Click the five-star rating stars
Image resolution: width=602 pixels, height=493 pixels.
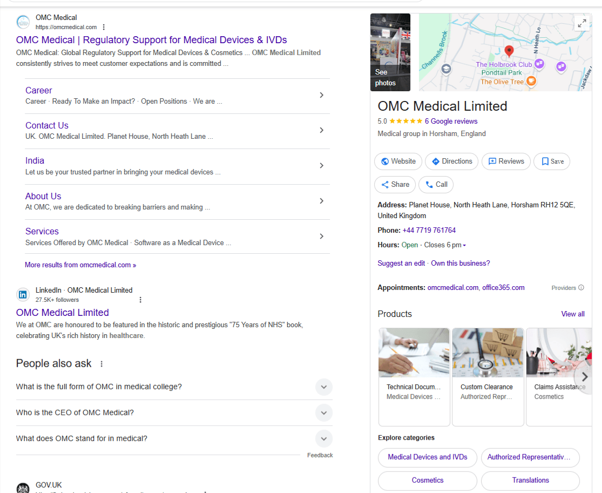(x=406, y=121)
